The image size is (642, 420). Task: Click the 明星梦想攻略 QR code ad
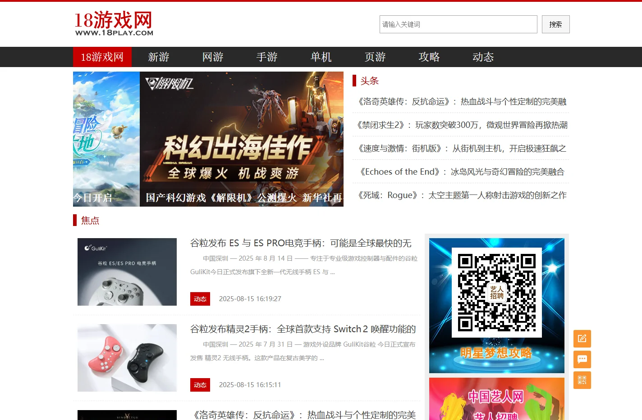coord(497,306)
